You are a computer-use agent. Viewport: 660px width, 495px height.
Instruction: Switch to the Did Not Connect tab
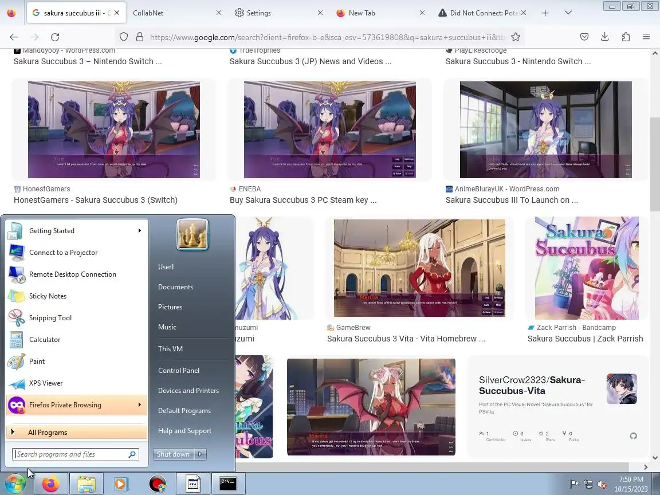(x=482, y=13)
